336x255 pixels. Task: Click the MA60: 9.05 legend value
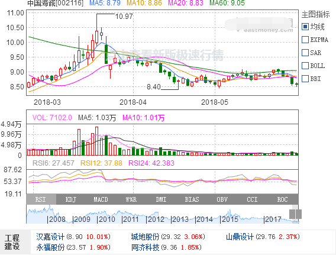227,3
